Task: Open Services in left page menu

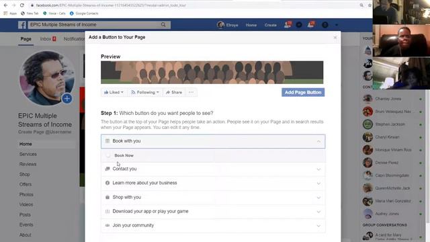Action: (28, 154)
